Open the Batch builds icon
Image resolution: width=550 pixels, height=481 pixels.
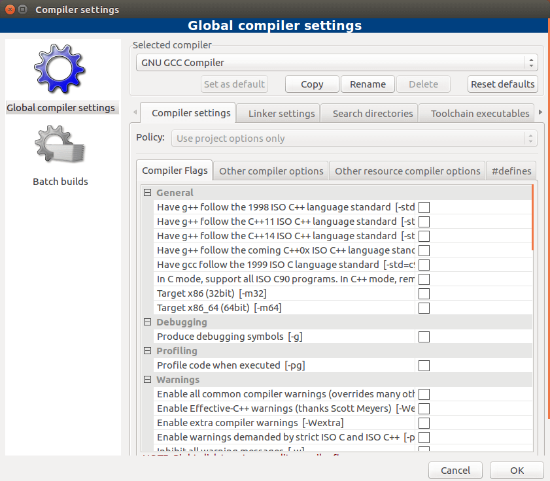click(60, 146)
